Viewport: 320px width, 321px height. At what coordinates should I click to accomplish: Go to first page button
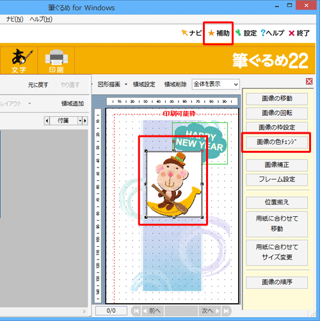pyautogui.click(x=136, y=311)
